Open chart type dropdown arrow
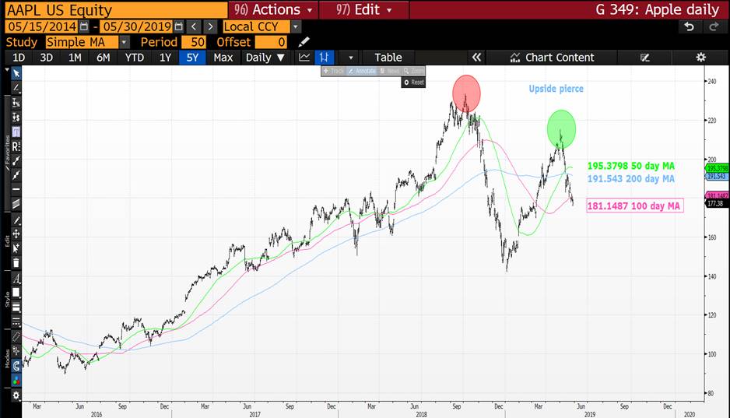 (350, 58)
